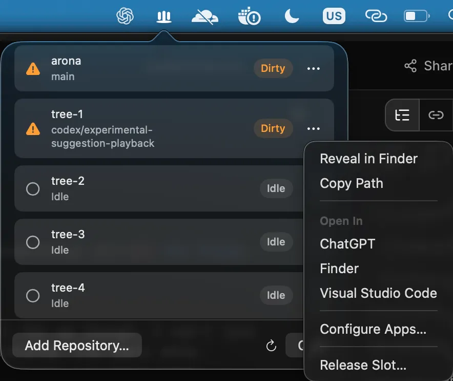
Task: Select the link view toggle icon
Action: (x=436, y=115)
